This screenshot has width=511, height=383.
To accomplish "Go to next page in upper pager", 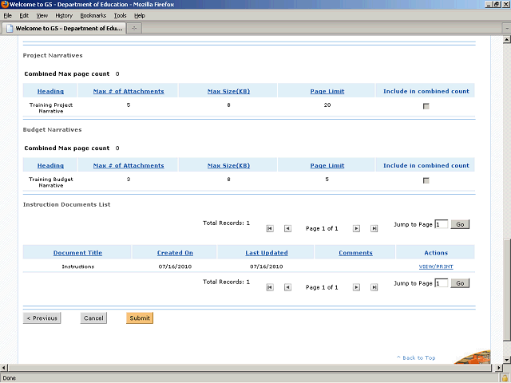I will tap(356, 228).
